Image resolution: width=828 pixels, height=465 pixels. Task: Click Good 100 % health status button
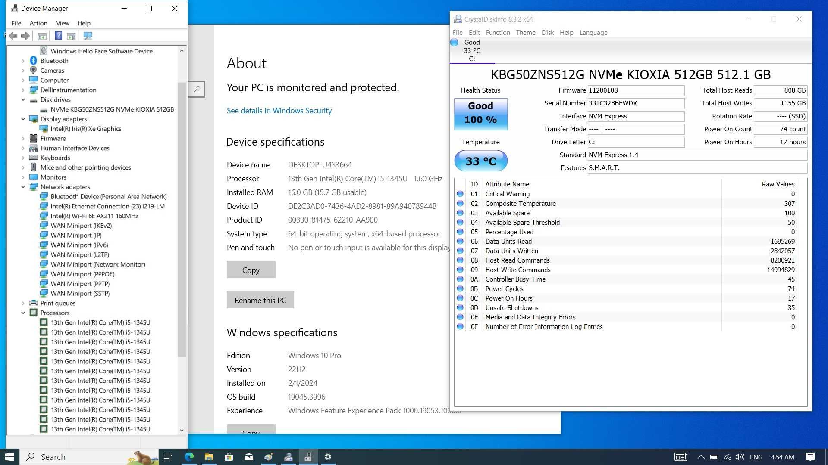[x=481, y=115]
